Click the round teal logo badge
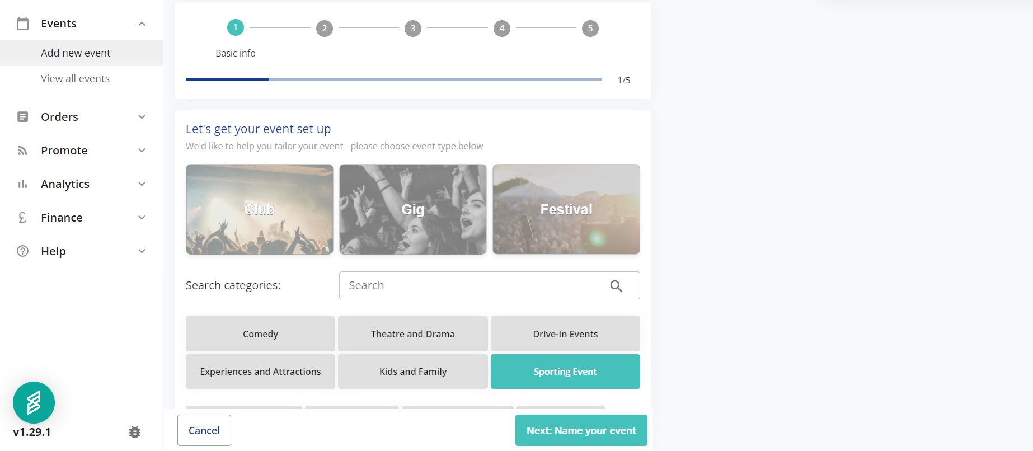Screen dimensions: 1033x451 tap(34, 402)
